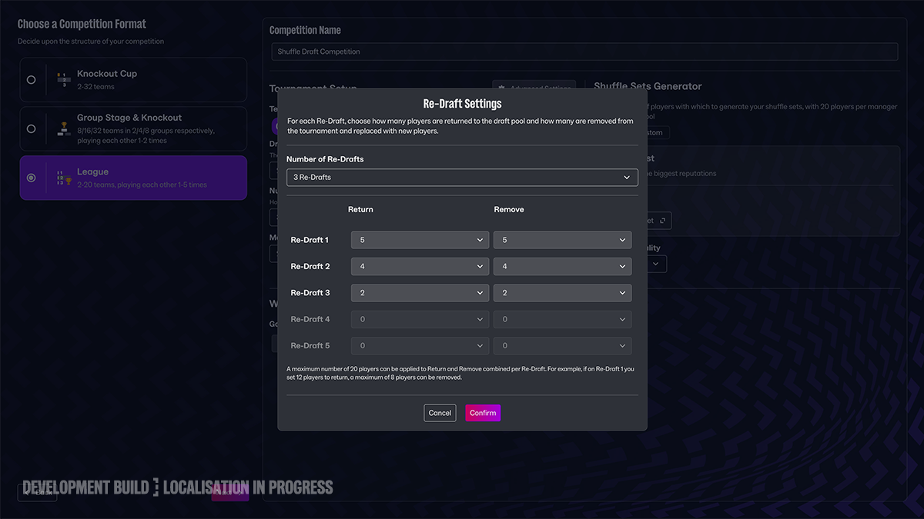Open disabled Re-Draft 5 Remove dropdown
Screen dimensions: 924x519
[562, 345]
